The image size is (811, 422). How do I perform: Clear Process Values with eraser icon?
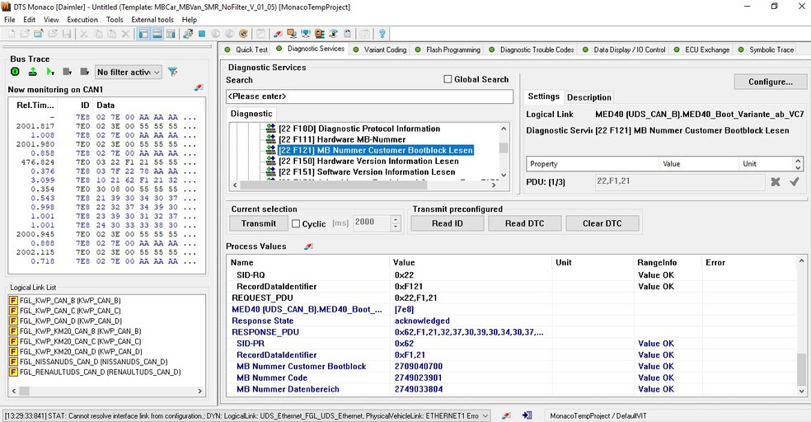(309, 246)
